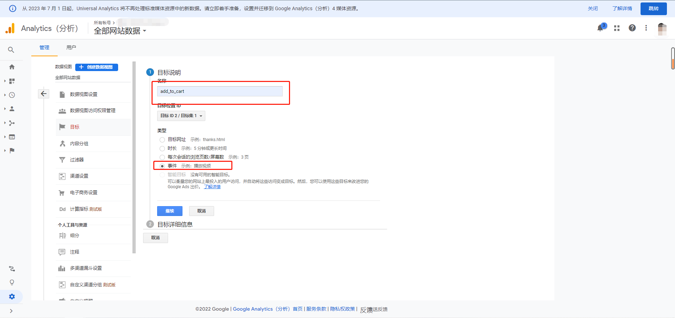Click 了解详情 link in top banner
Image resolution: width=675 pixels, height=318 pixels.
click(x=622, y=8)
